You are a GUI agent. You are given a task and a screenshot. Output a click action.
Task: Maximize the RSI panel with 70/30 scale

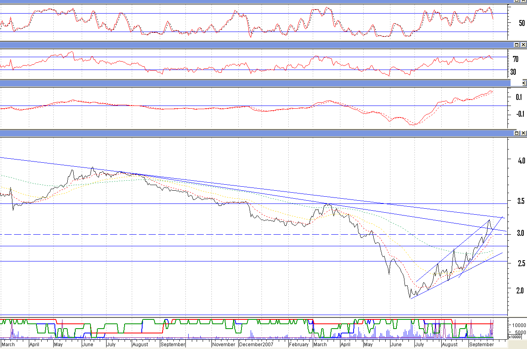tap(517, 45)
